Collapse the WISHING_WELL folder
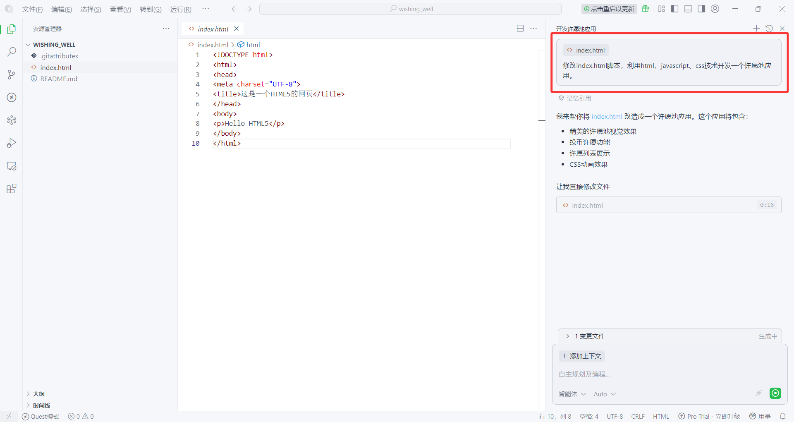 coord(54,45)
